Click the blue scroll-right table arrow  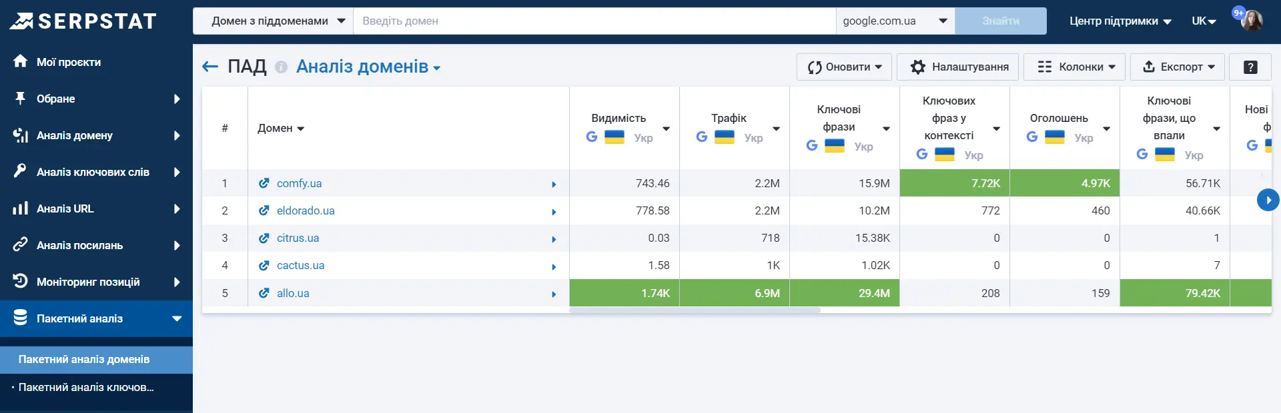point(1268,200)
